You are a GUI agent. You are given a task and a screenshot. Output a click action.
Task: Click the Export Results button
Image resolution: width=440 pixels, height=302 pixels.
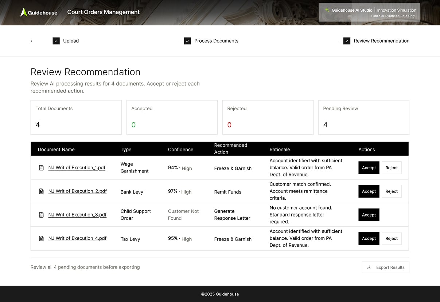385,267
